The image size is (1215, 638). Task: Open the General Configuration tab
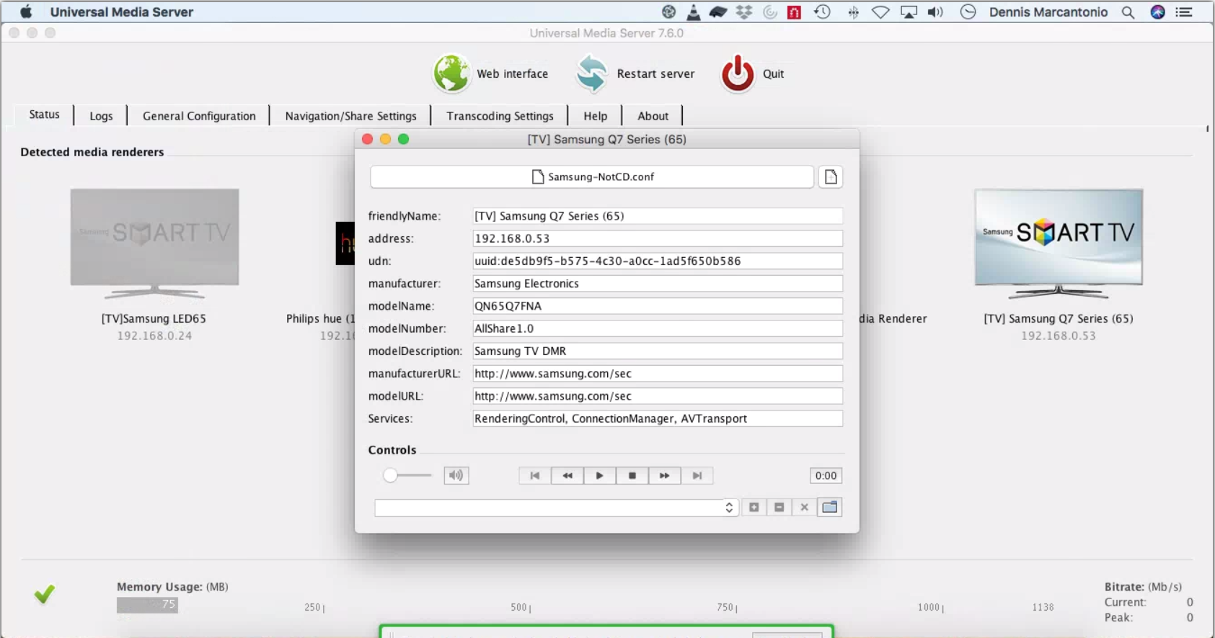point(199,116)
